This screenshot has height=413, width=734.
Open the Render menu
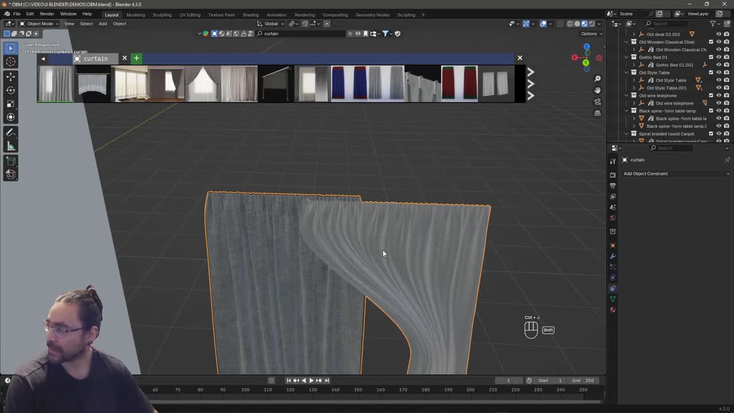click(47, 14)
